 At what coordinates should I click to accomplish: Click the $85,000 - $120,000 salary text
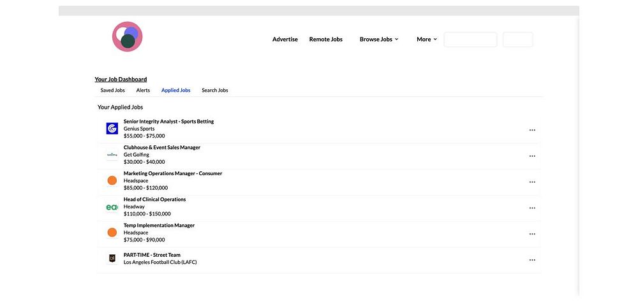coord(145,188)
